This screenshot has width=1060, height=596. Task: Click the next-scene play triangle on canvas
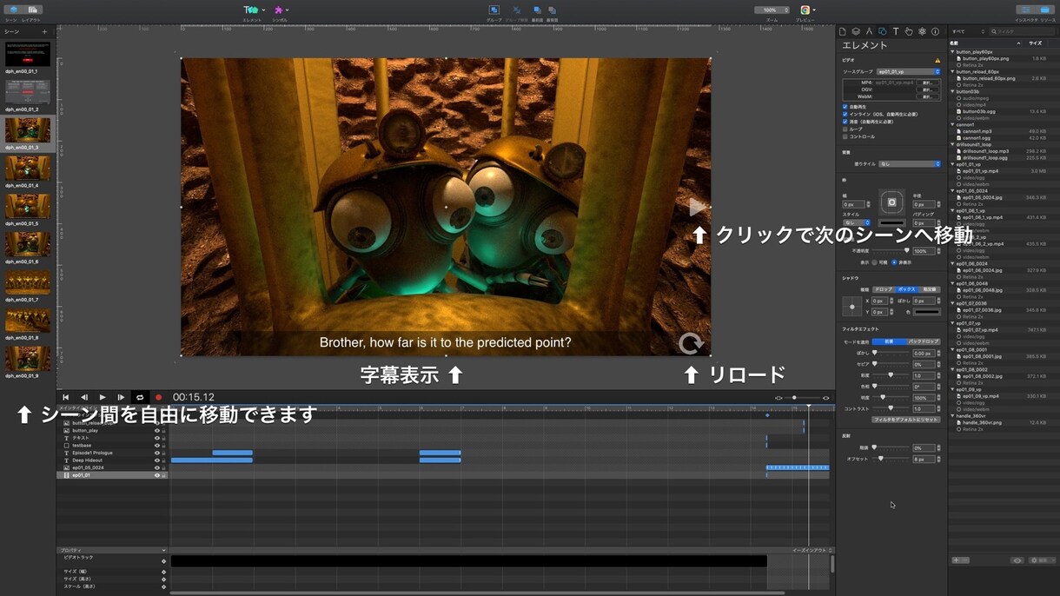tap(696, 208)
